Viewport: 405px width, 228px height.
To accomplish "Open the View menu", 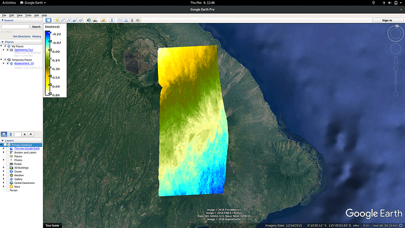I will click(19, 15).
